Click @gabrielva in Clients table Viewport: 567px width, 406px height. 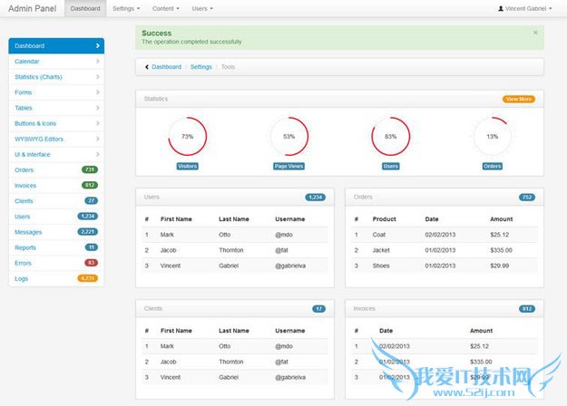(x=290, y=378)
